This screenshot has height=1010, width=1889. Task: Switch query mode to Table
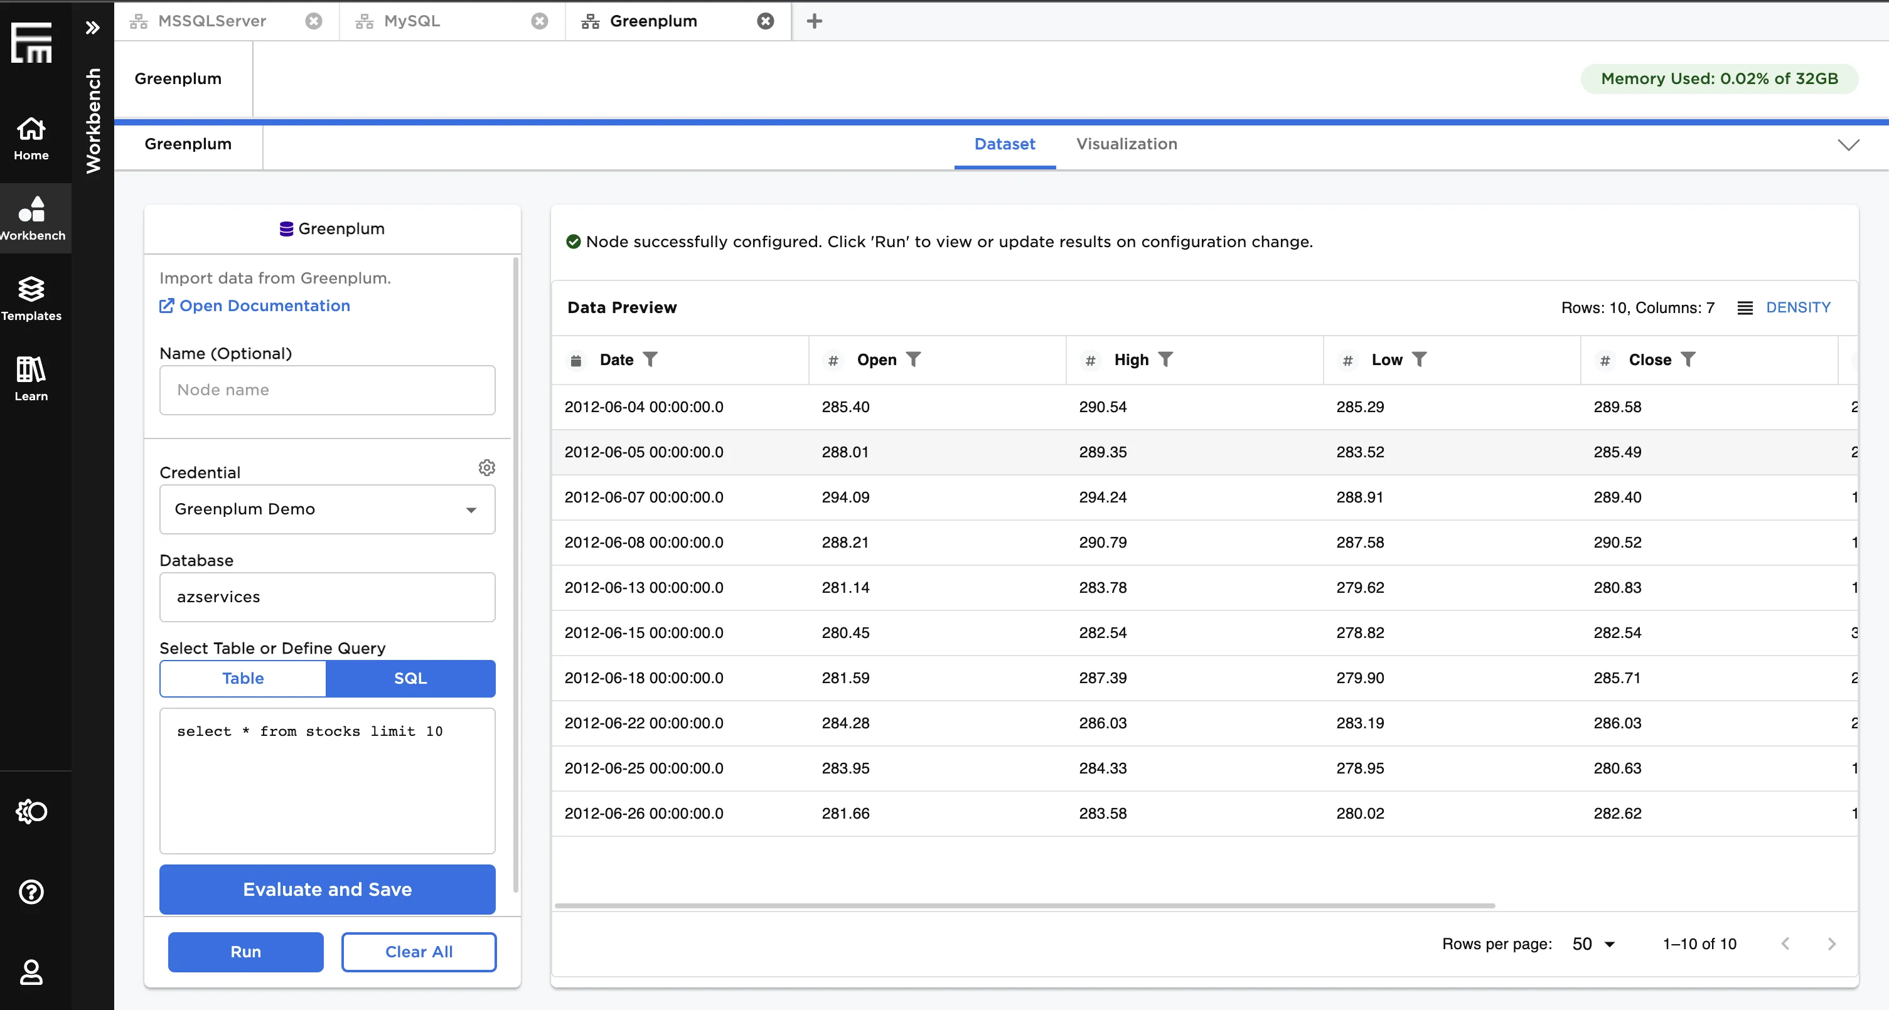242,678
